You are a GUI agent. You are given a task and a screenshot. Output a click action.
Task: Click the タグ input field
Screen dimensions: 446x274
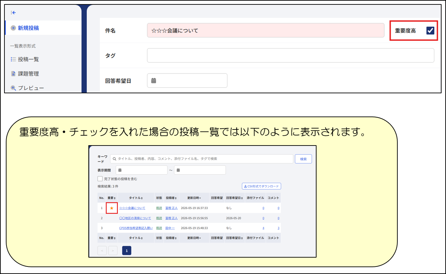tap(290, 55)
